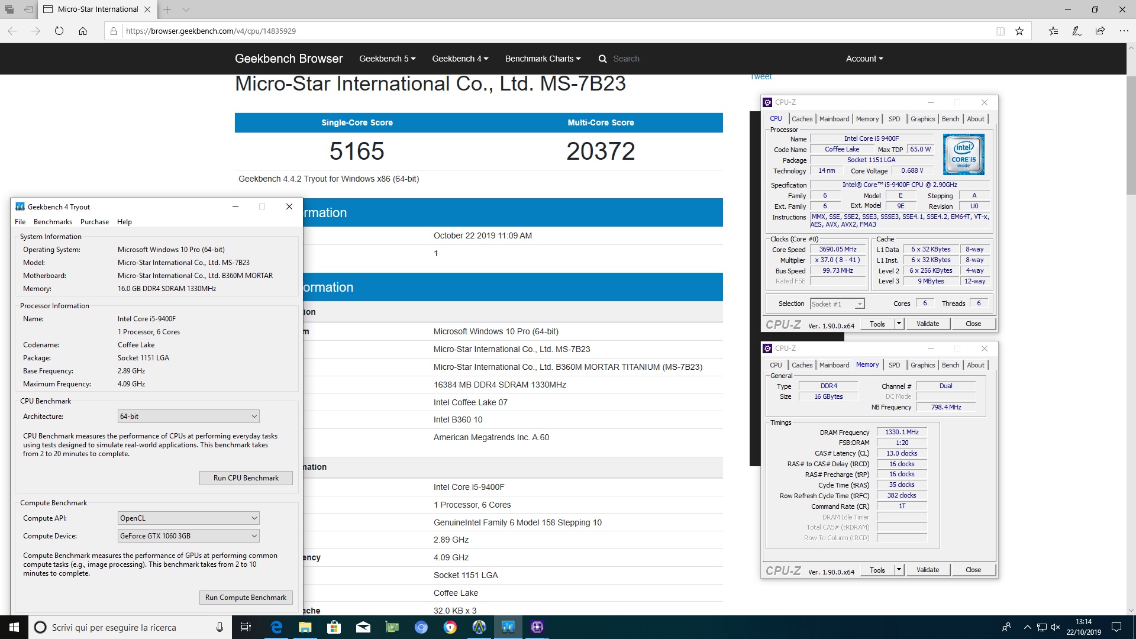Screen dimensions: 1136x639
Task: Open the Geekbench Browser home link
Action: (x=289, y=59)
